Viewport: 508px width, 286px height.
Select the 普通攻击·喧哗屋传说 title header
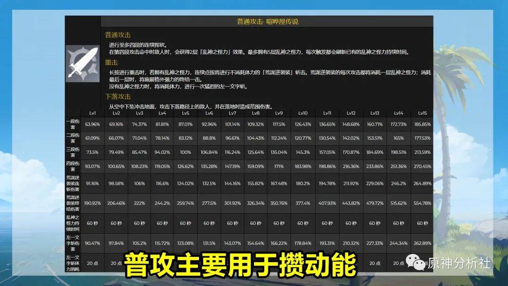pyautogui.click(x=267, y=22)
